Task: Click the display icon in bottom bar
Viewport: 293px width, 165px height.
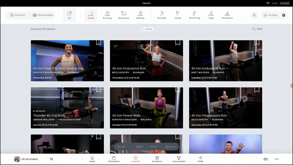Action: pyautogui.click(x=265, y=159)
